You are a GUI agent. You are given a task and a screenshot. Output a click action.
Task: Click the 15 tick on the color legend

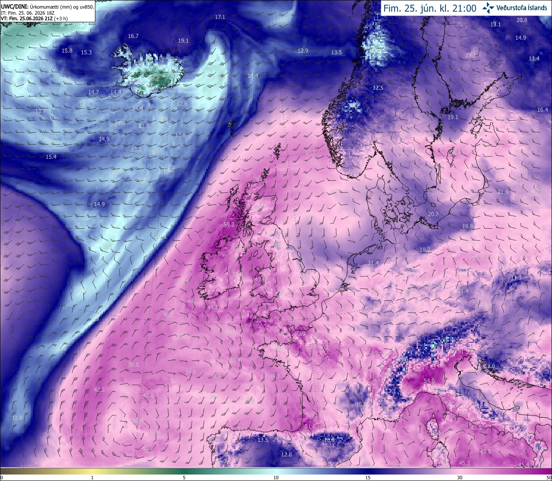tap(368, 478)
